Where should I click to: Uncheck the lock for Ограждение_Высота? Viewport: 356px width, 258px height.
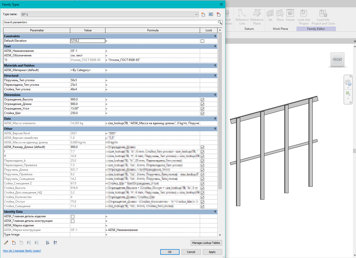pos(202,100)
